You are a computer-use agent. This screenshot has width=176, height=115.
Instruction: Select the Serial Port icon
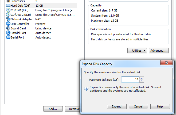pos(8,37)
